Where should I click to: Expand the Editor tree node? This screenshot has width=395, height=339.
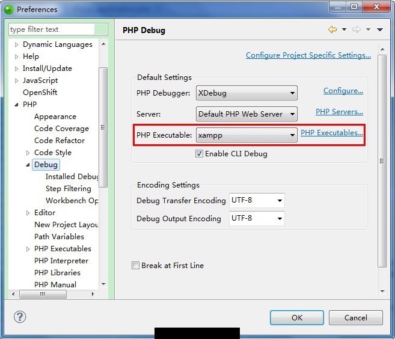point(28,213)
